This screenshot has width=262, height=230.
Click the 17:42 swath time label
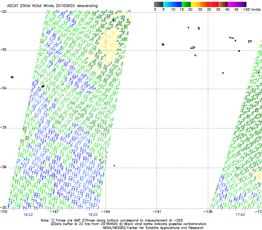tap(240, 215)
